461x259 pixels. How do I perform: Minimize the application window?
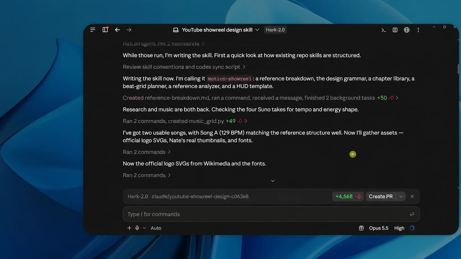point(434,27)
